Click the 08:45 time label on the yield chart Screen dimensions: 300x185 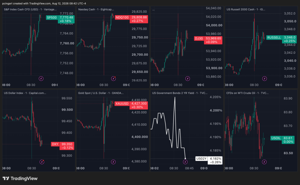[189, 168]
